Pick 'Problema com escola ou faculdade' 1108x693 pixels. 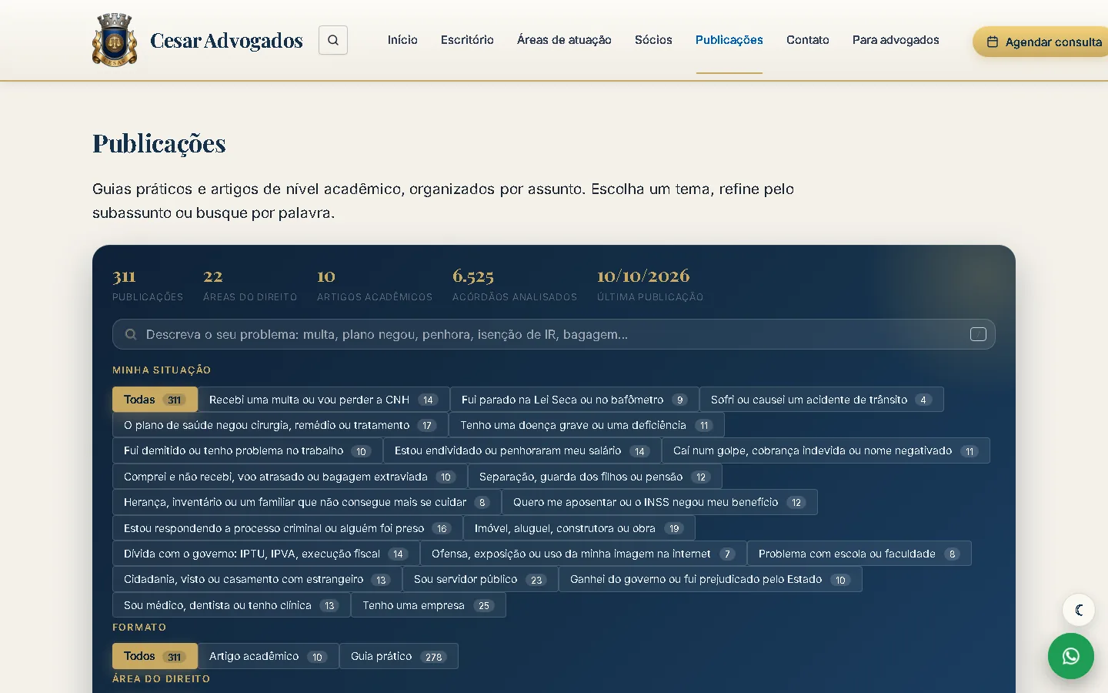(x=859, y=554)
